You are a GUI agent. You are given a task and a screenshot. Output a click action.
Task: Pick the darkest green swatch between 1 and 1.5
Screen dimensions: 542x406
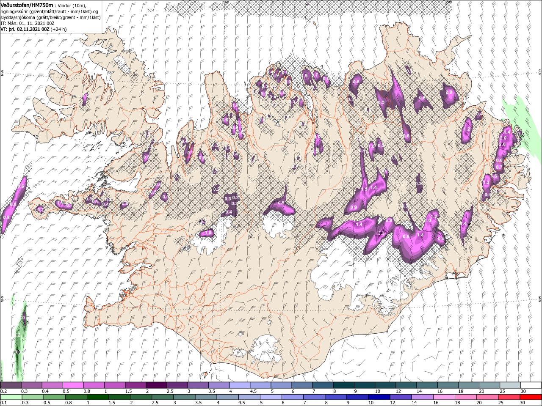click(97, 397)
